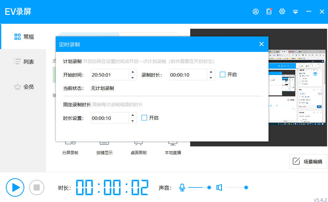Open the settings gear icon
The image size is (328, 202).
point(282,12)
